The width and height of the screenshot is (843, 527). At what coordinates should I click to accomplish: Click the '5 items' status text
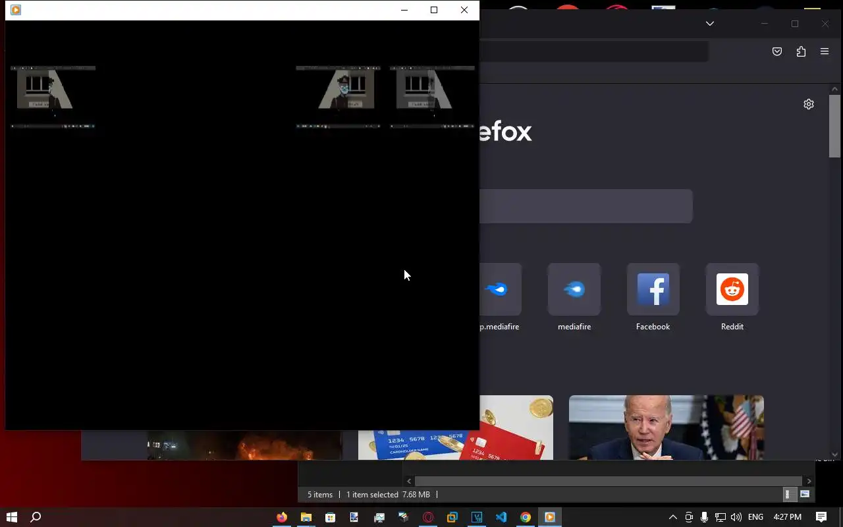(320, 495)
